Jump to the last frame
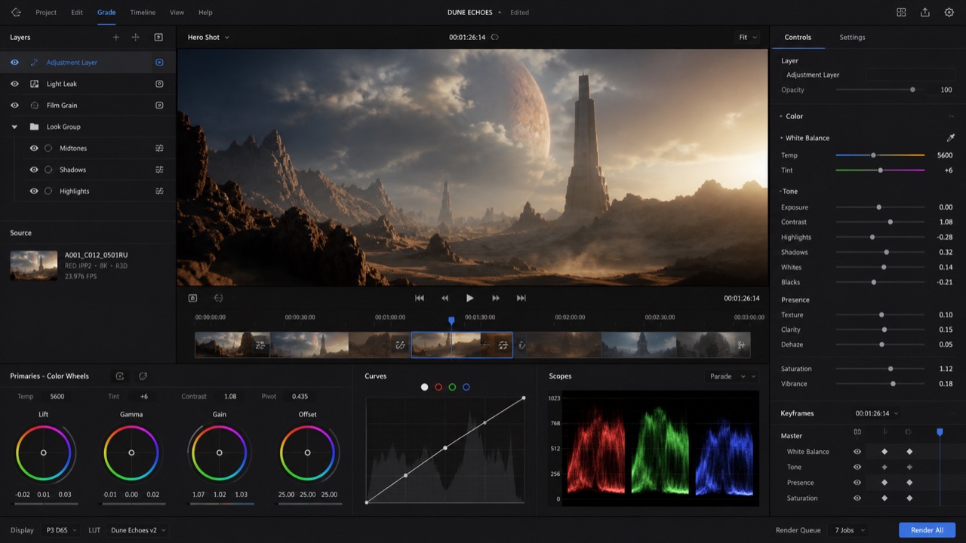 pos(521,298)
